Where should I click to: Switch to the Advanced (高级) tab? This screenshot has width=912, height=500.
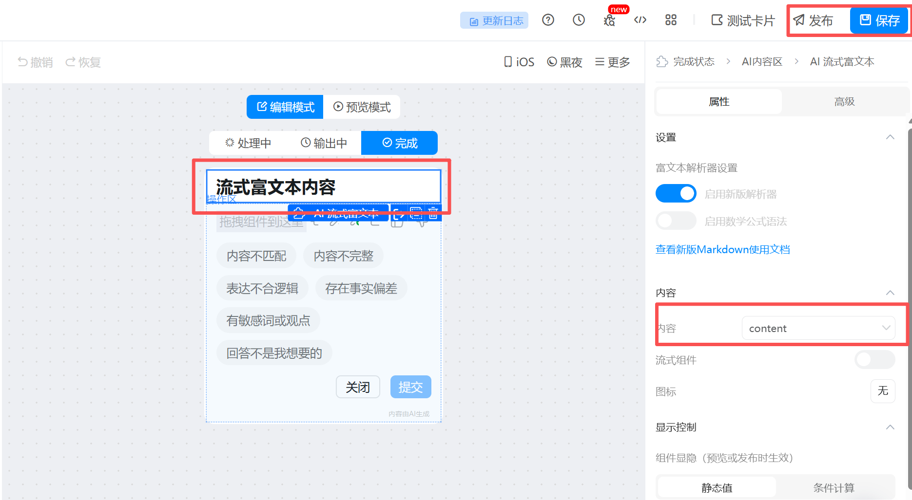tap(844, 102)
